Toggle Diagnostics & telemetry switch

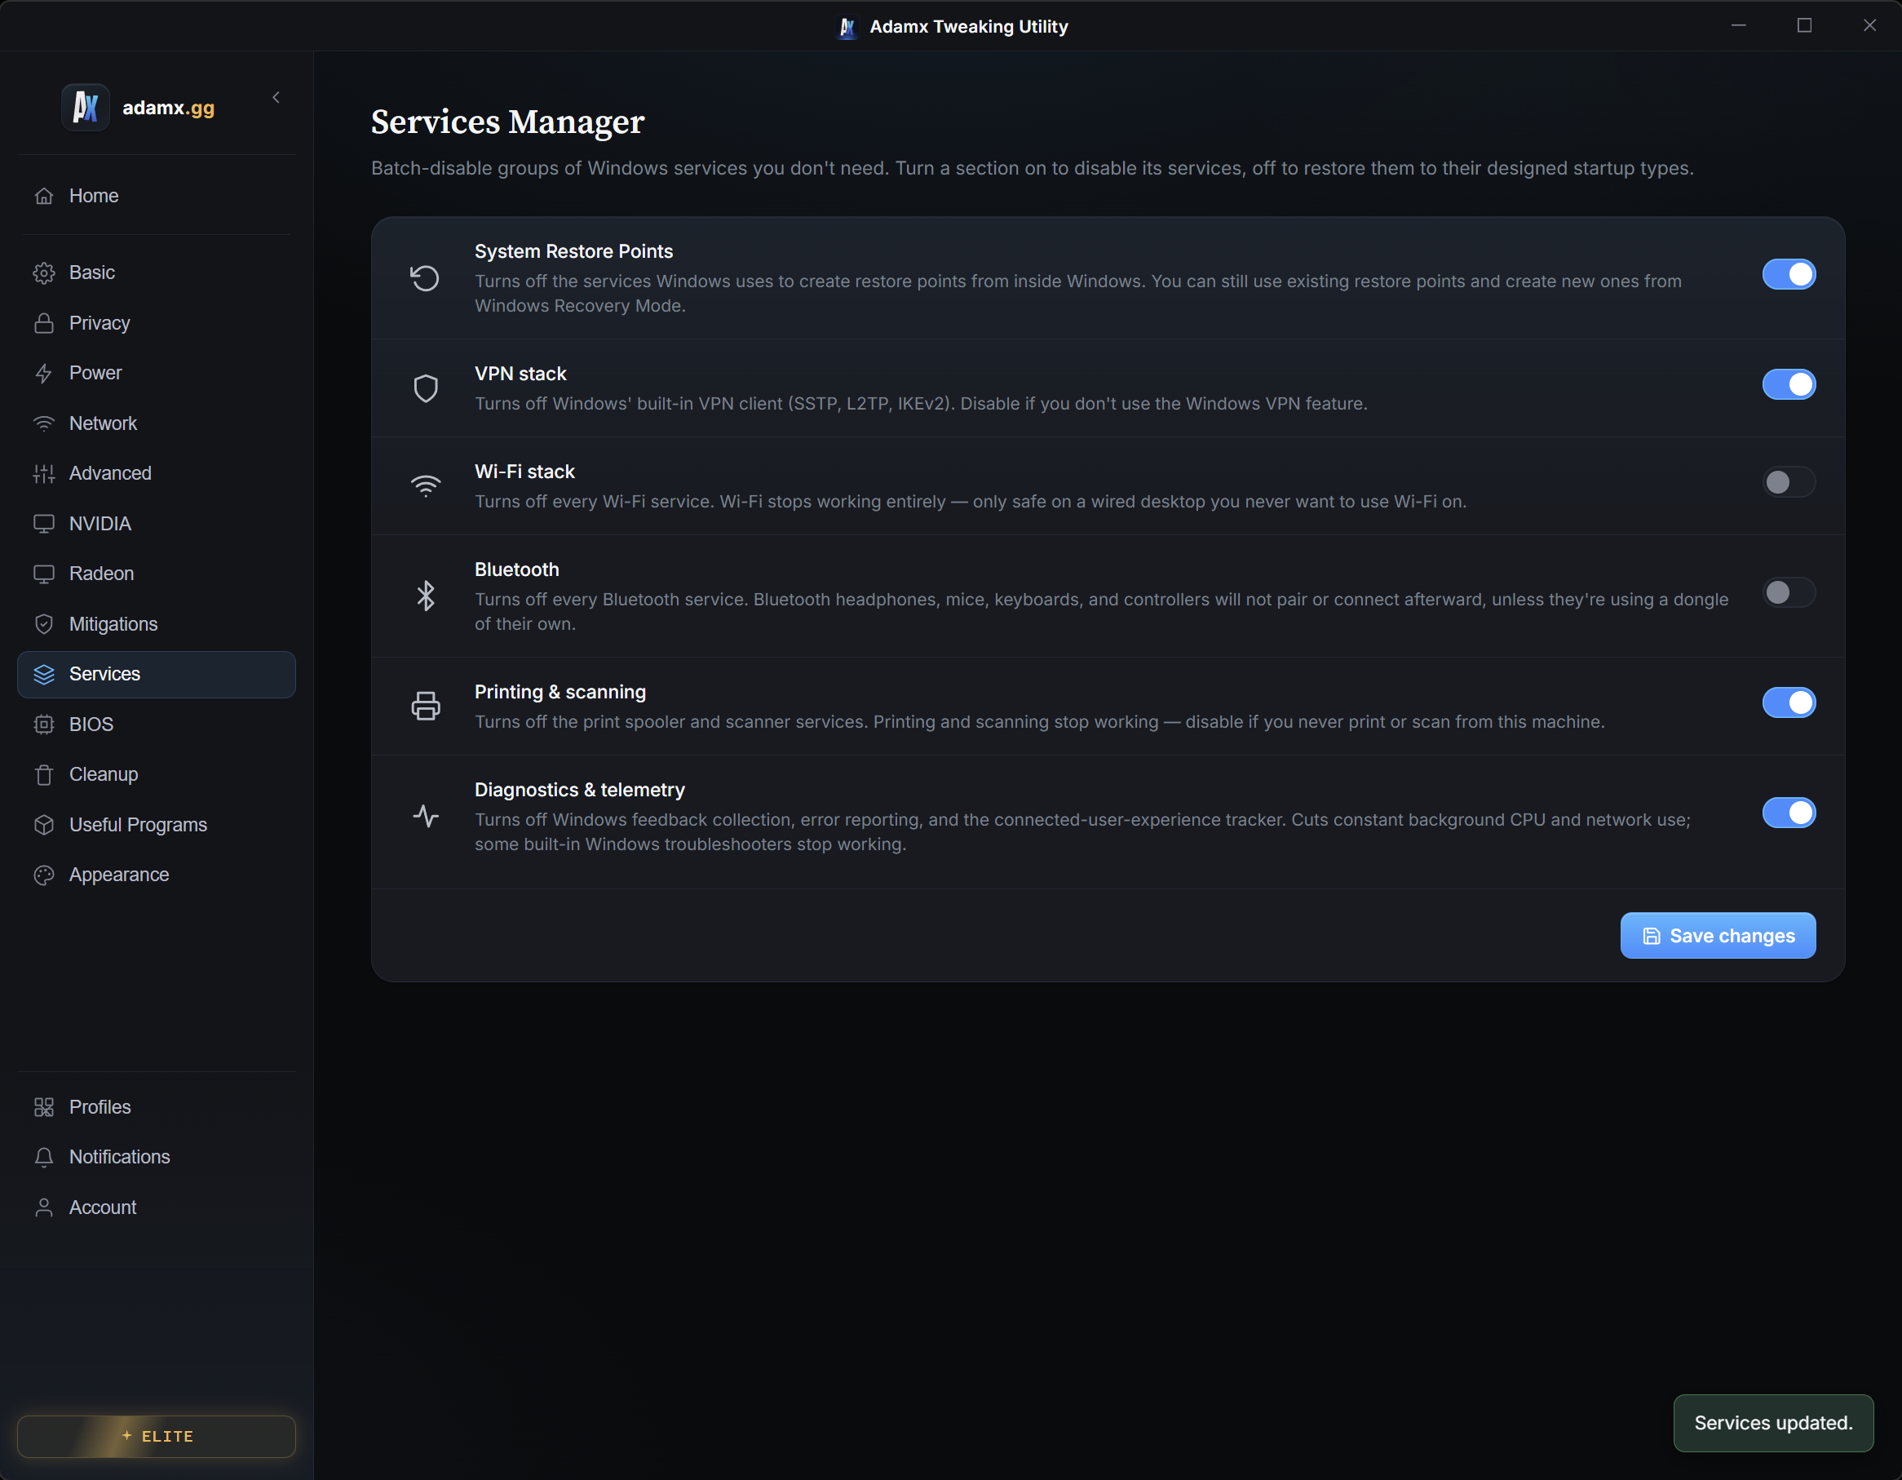click(x=1789, y=813)
